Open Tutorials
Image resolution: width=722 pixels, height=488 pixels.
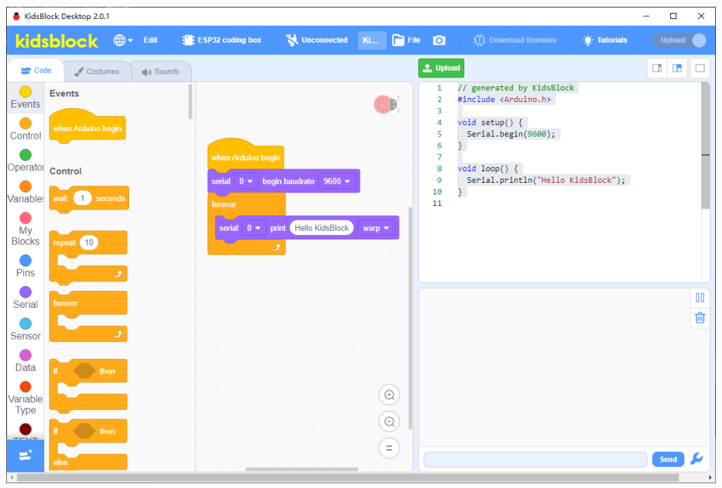[605, 40]
